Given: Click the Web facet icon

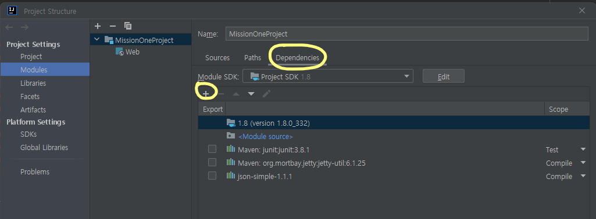Looking at the screenshot, I should coord(119,52).
